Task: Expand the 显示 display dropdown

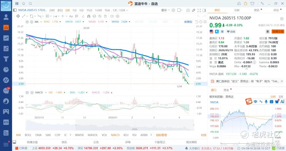Action: 165,10
